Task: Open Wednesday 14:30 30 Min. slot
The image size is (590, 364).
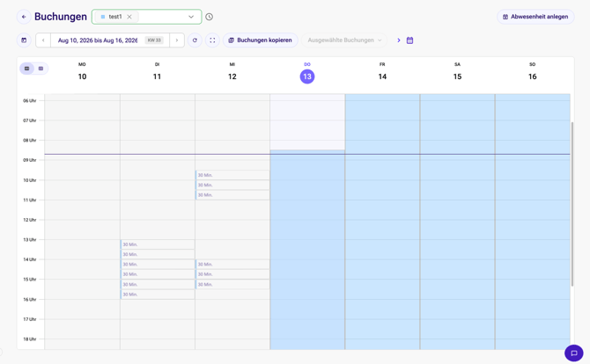Action: 232,274
